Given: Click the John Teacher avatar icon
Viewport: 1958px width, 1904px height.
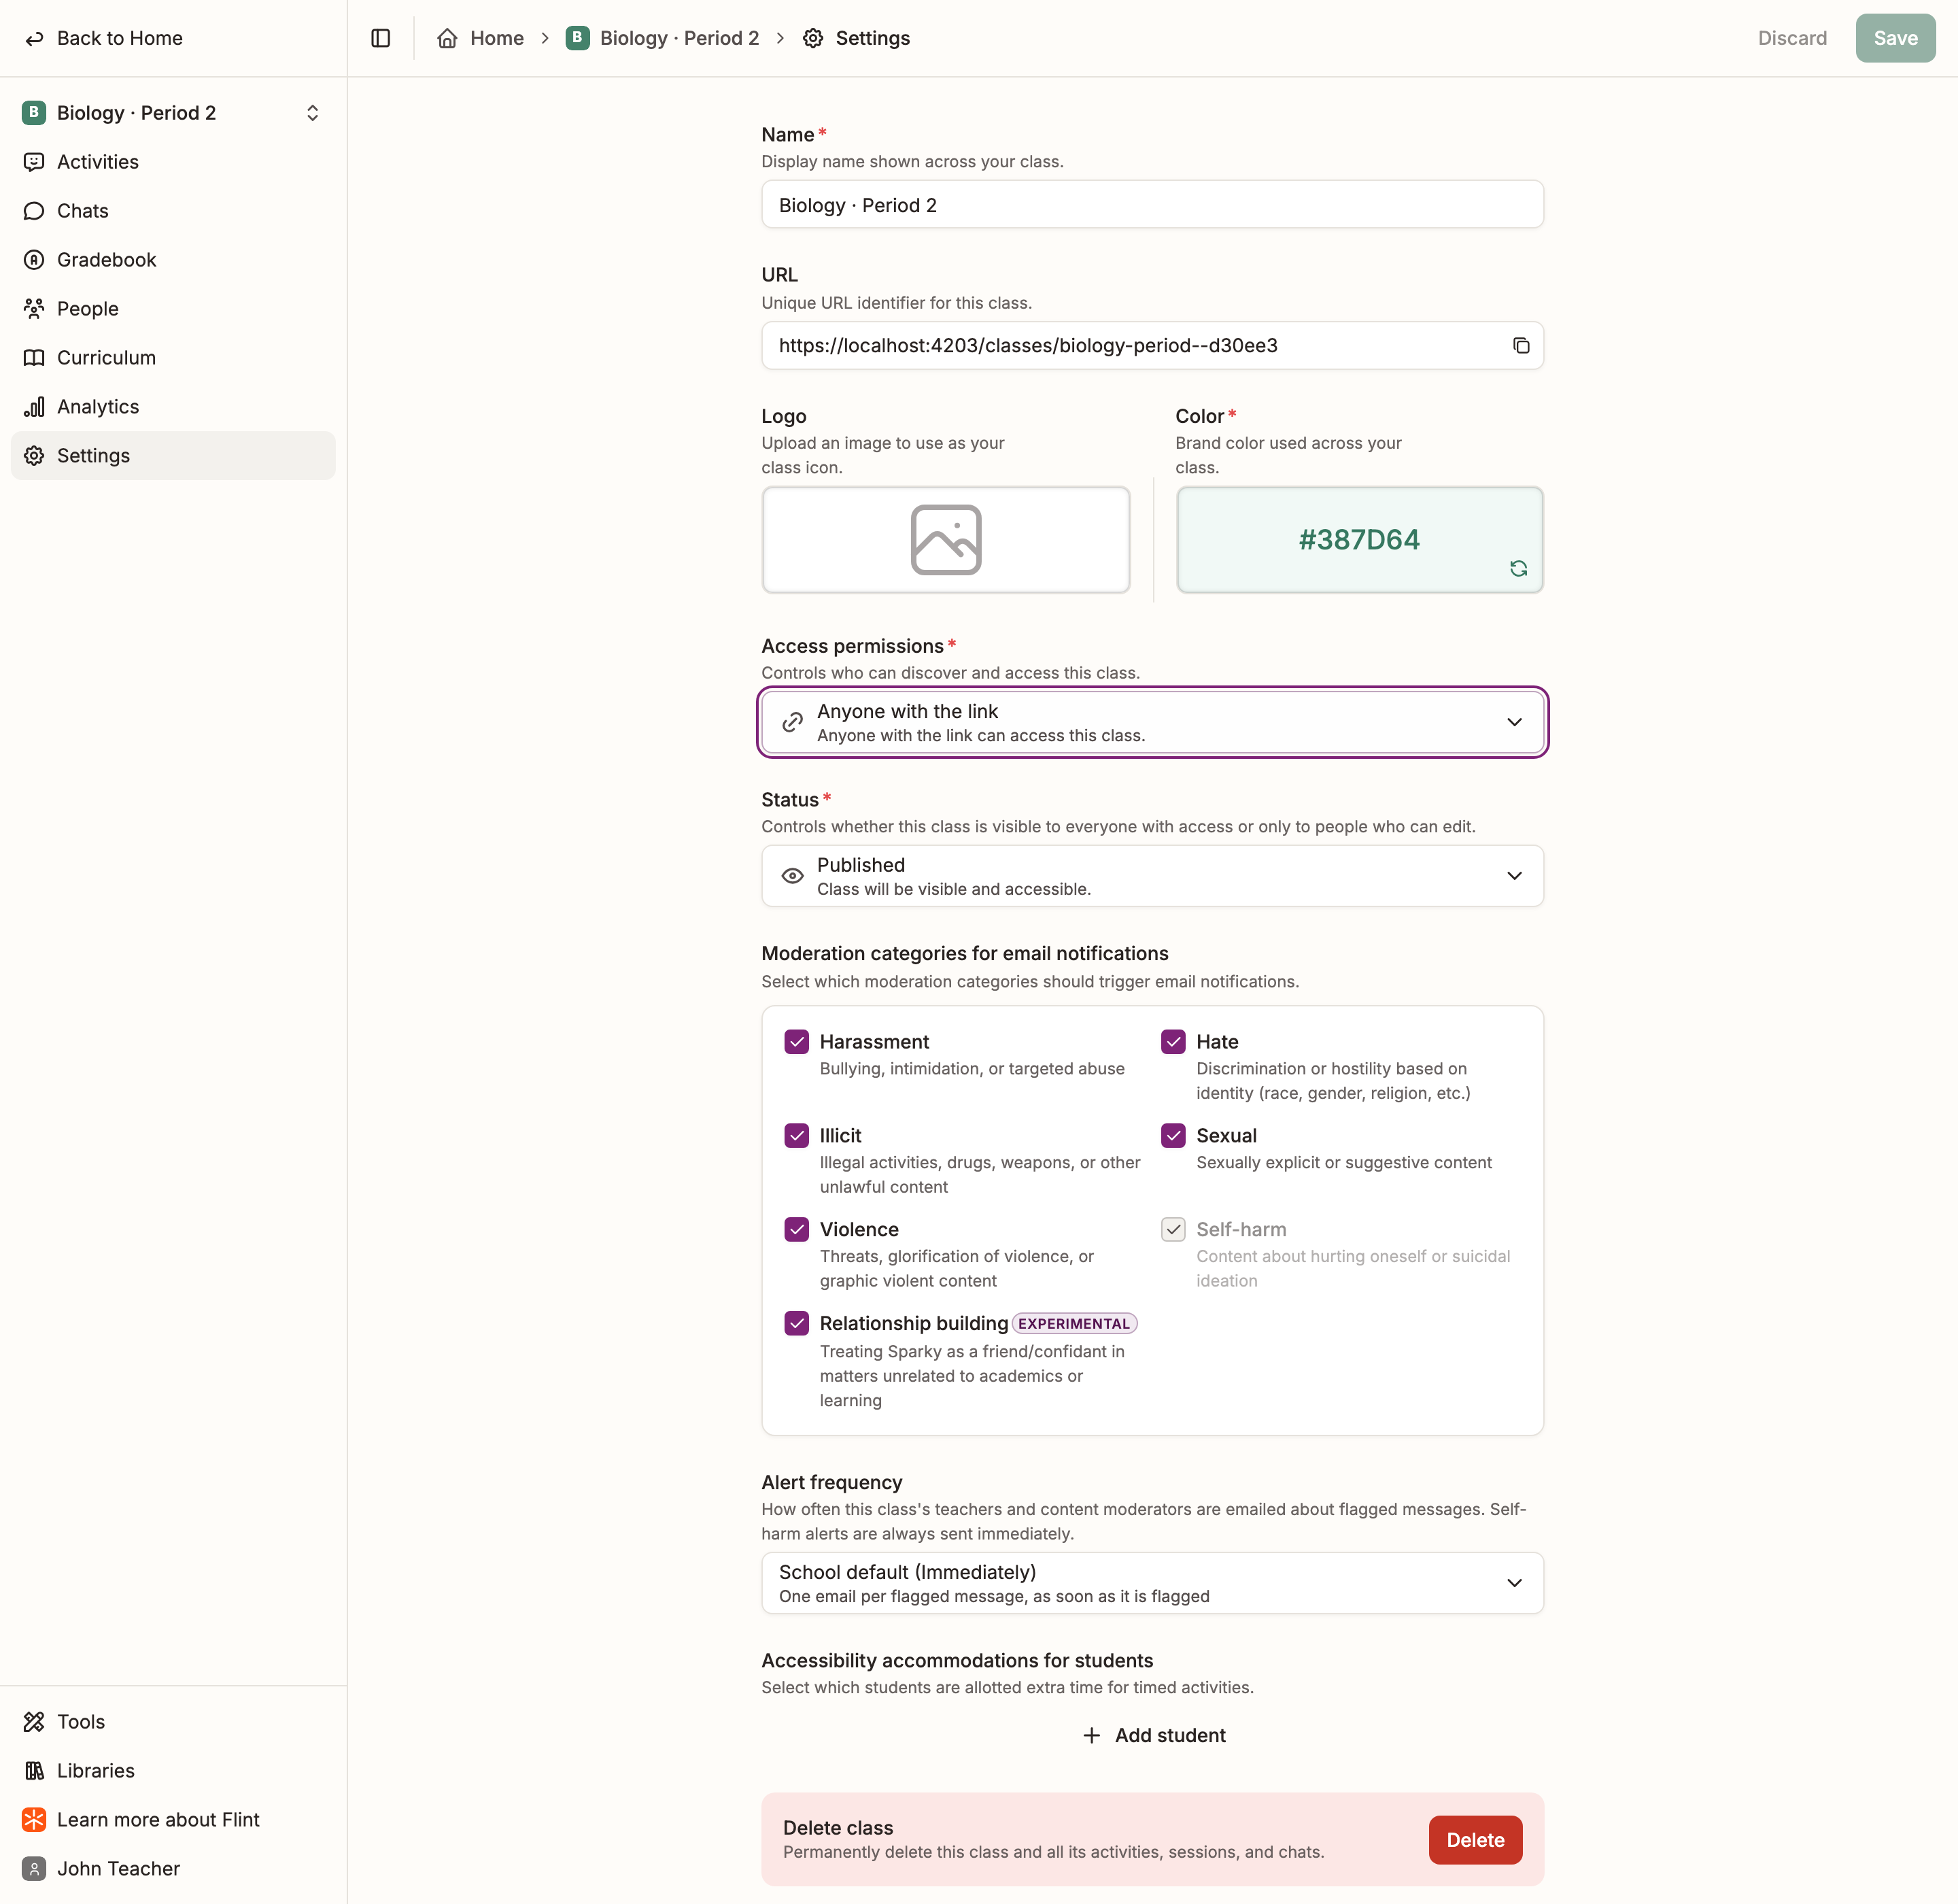Looking at the screenshot, I should point(34,1868).
